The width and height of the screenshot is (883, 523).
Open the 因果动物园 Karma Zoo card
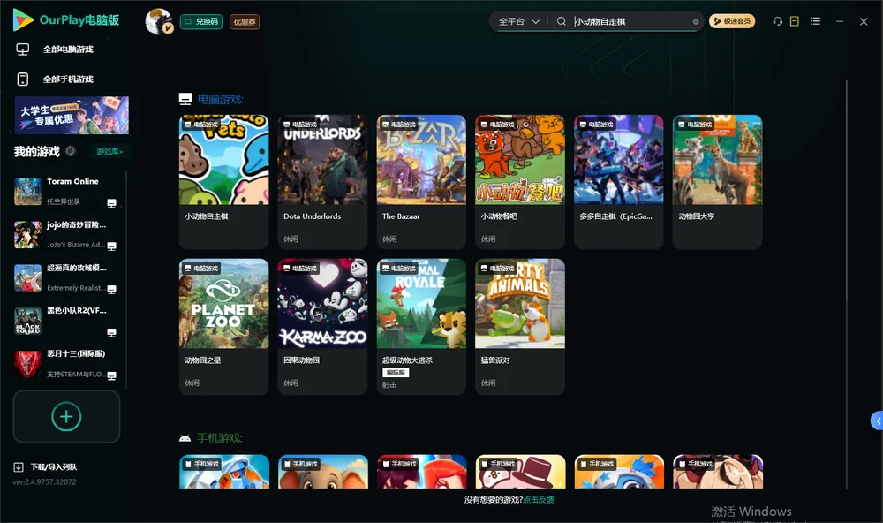coord(322,326)
